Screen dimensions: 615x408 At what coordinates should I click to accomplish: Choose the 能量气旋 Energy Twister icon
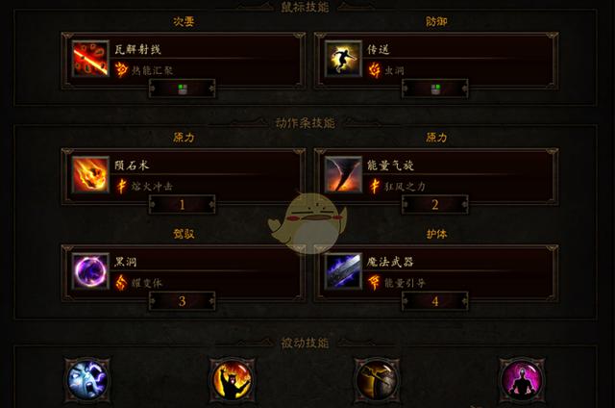(x=343, y=175)
